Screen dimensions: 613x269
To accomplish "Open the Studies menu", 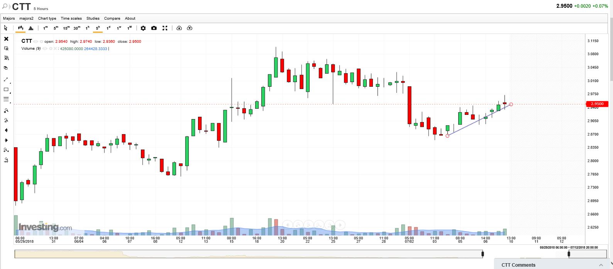I will click(x=93, y=18).
